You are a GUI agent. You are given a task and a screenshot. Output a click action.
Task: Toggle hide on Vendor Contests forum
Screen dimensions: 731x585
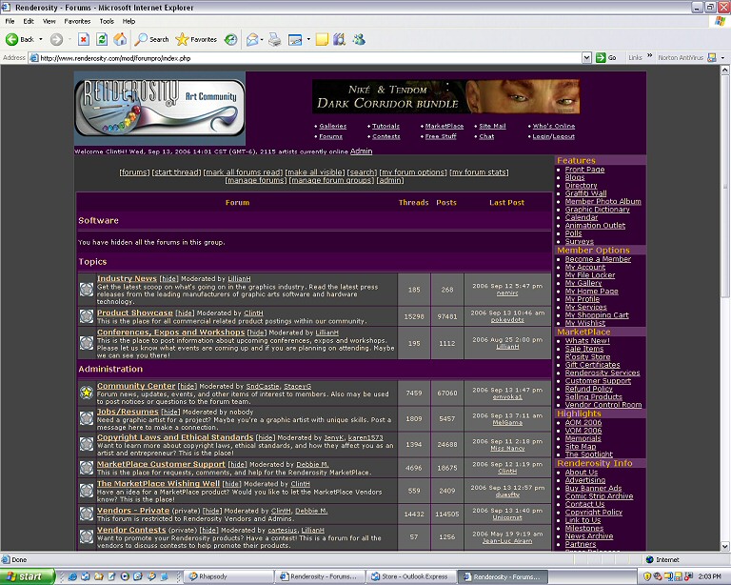[210, 530]
